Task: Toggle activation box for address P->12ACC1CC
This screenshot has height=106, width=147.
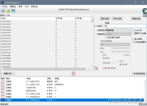Action: (x=3, y=85)
